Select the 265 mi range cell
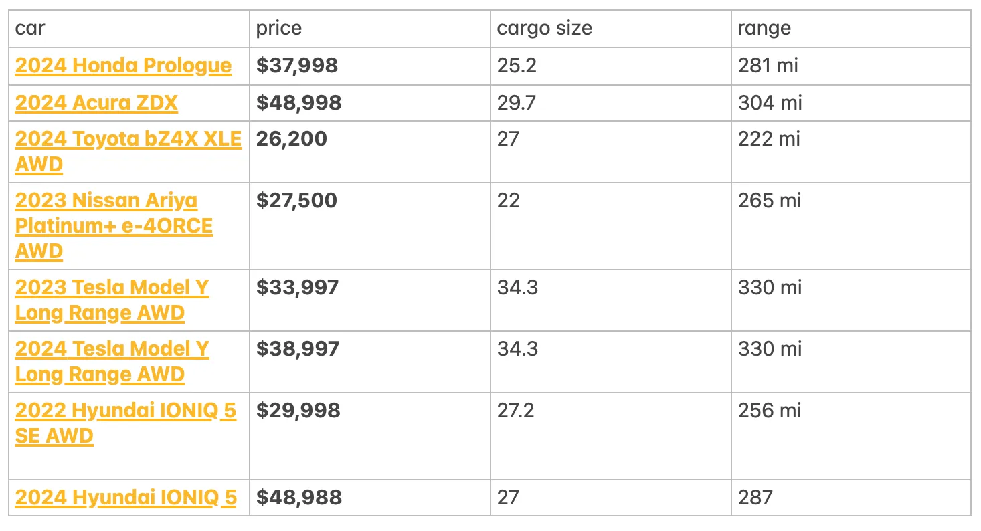 pyautogui.click(x=770, y=201)
